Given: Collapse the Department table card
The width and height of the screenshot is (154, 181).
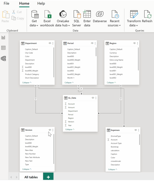Looking at the screenshot, I should pos(27,83).
